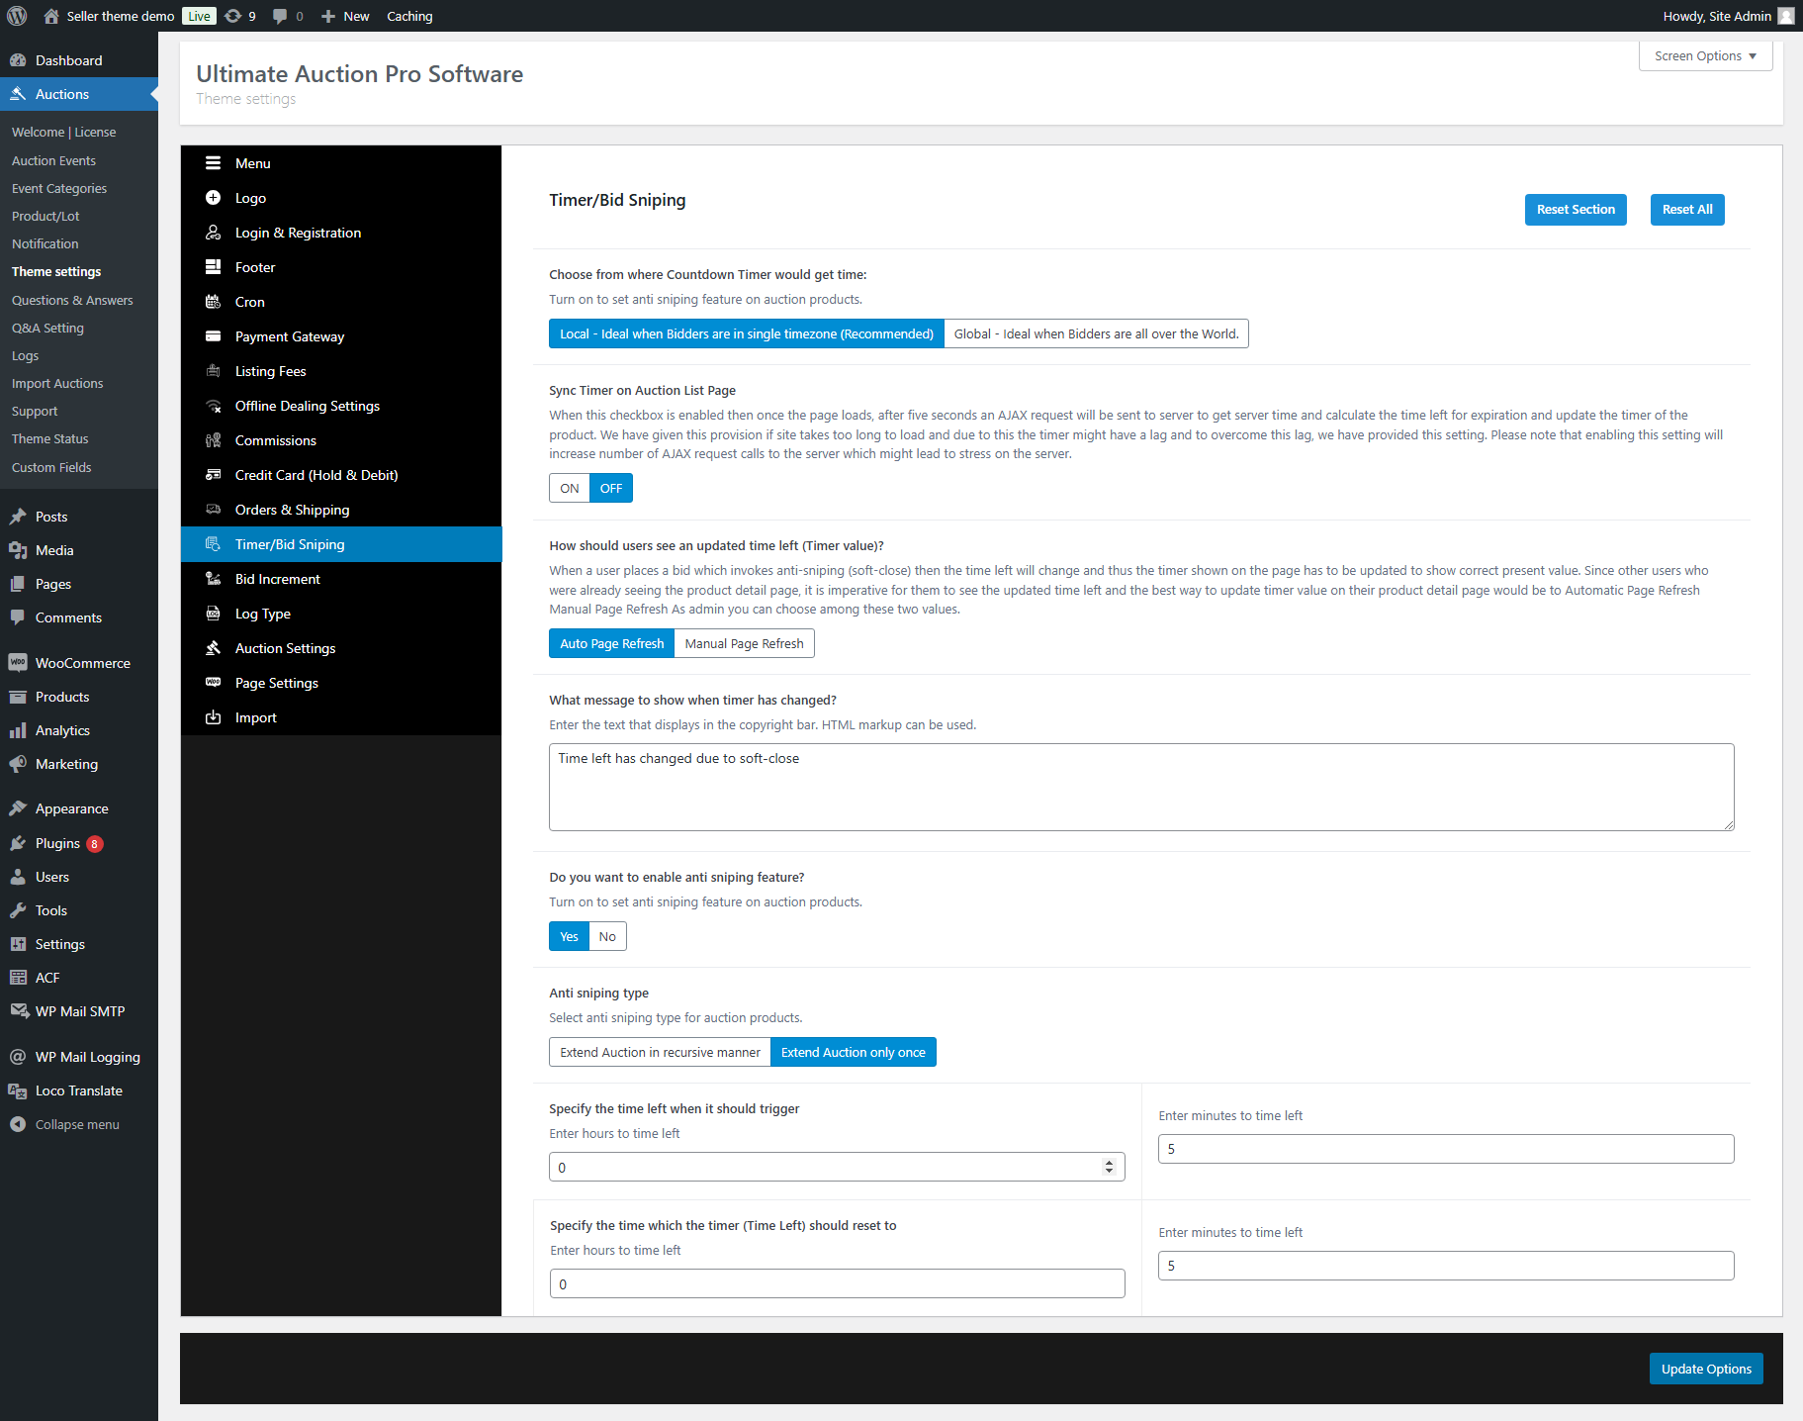Image resolution: width=1803 pixels, height=1421 pixels.
Task: Click the plus icon next to New
Action: (x=328, y=16)
